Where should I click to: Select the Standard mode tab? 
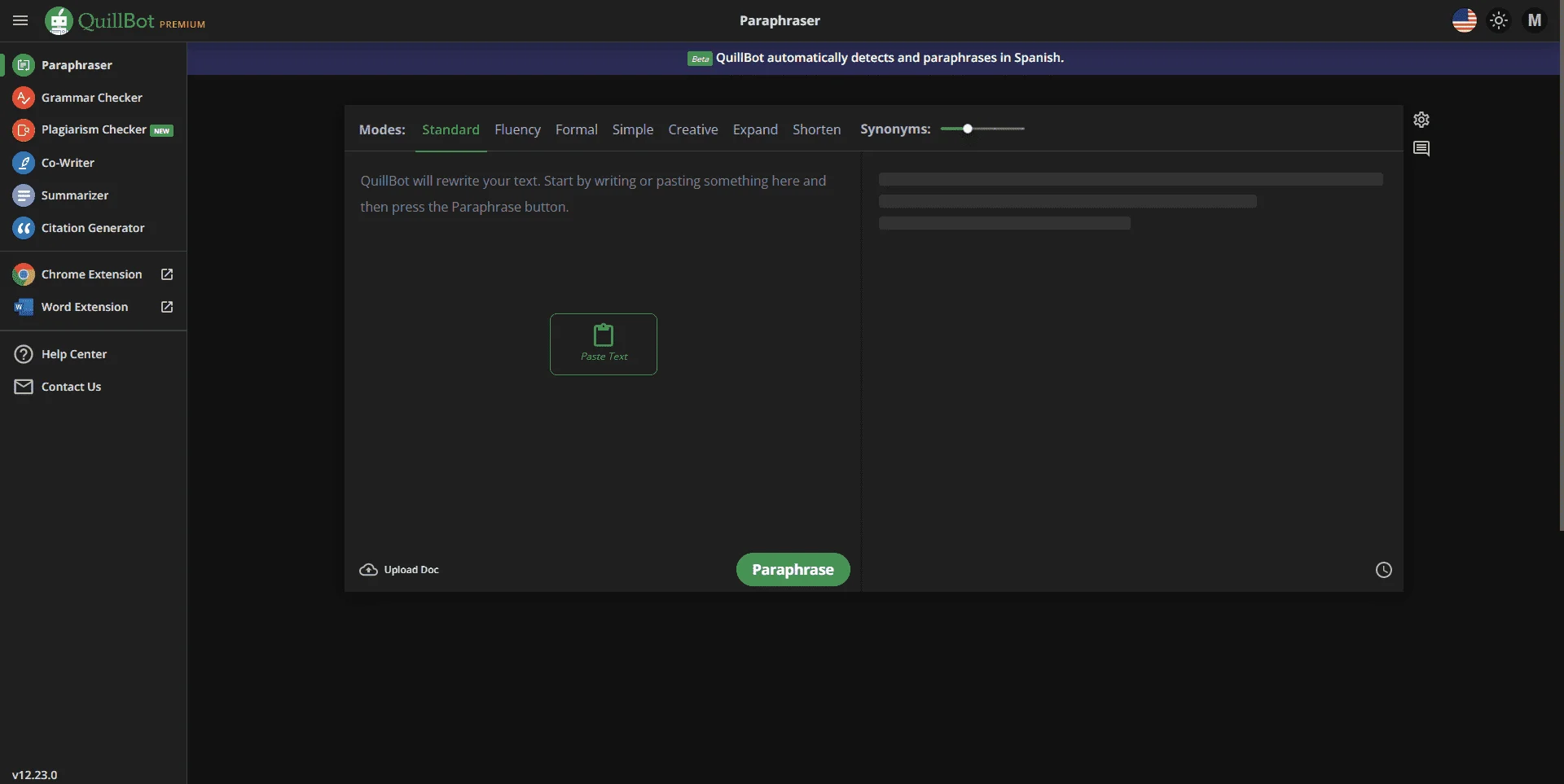pos(450,129)
